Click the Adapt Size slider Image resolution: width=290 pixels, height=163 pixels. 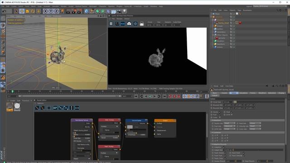point(258,150)
